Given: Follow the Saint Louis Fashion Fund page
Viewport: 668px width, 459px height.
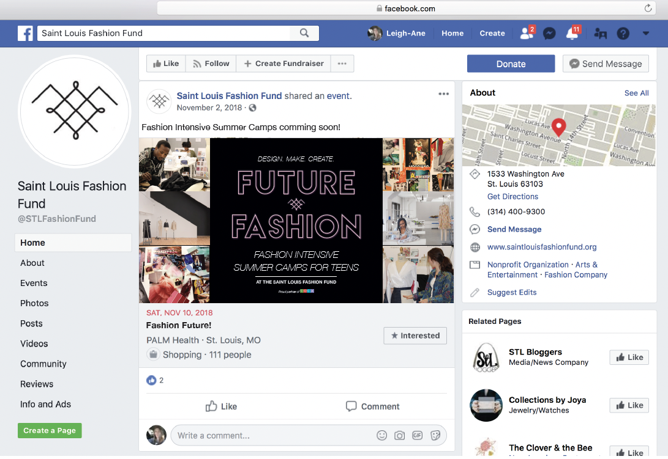Looking at the screenshot, I should [211, 64].
